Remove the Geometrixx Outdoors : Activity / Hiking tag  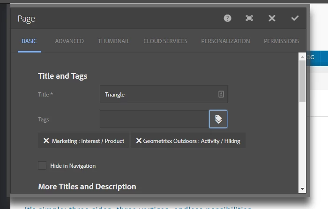(x=139, y=141)
